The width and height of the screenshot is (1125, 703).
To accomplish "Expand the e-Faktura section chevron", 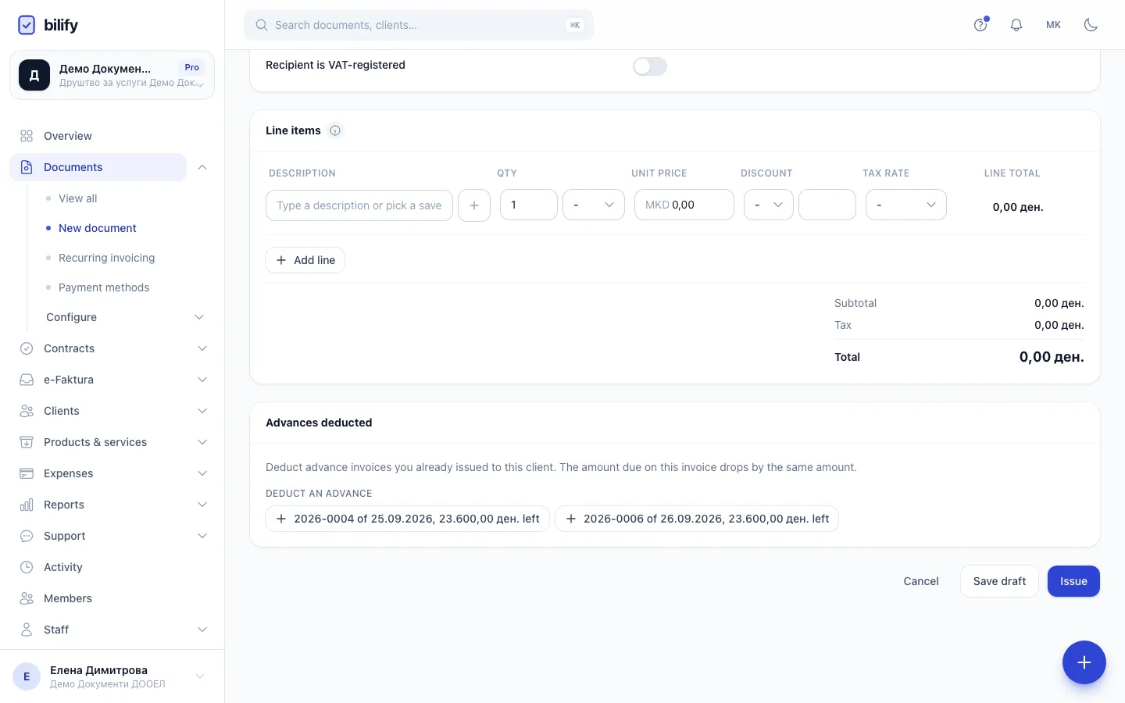I will coord(202,380).
